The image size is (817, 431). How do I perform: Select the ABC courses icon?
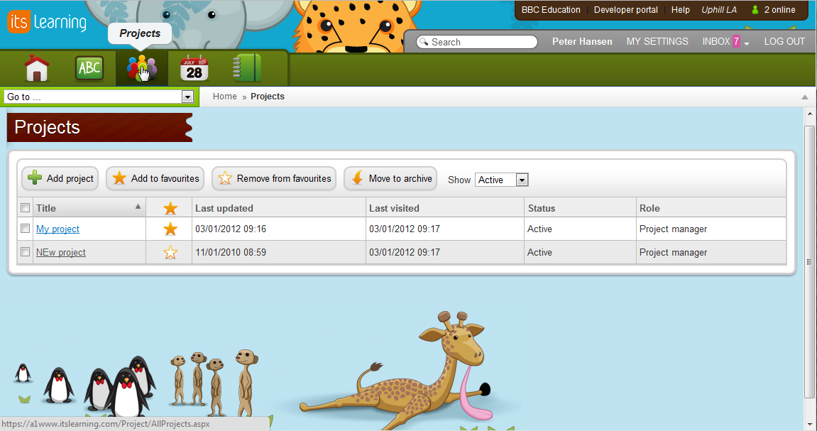coord(89,68)
